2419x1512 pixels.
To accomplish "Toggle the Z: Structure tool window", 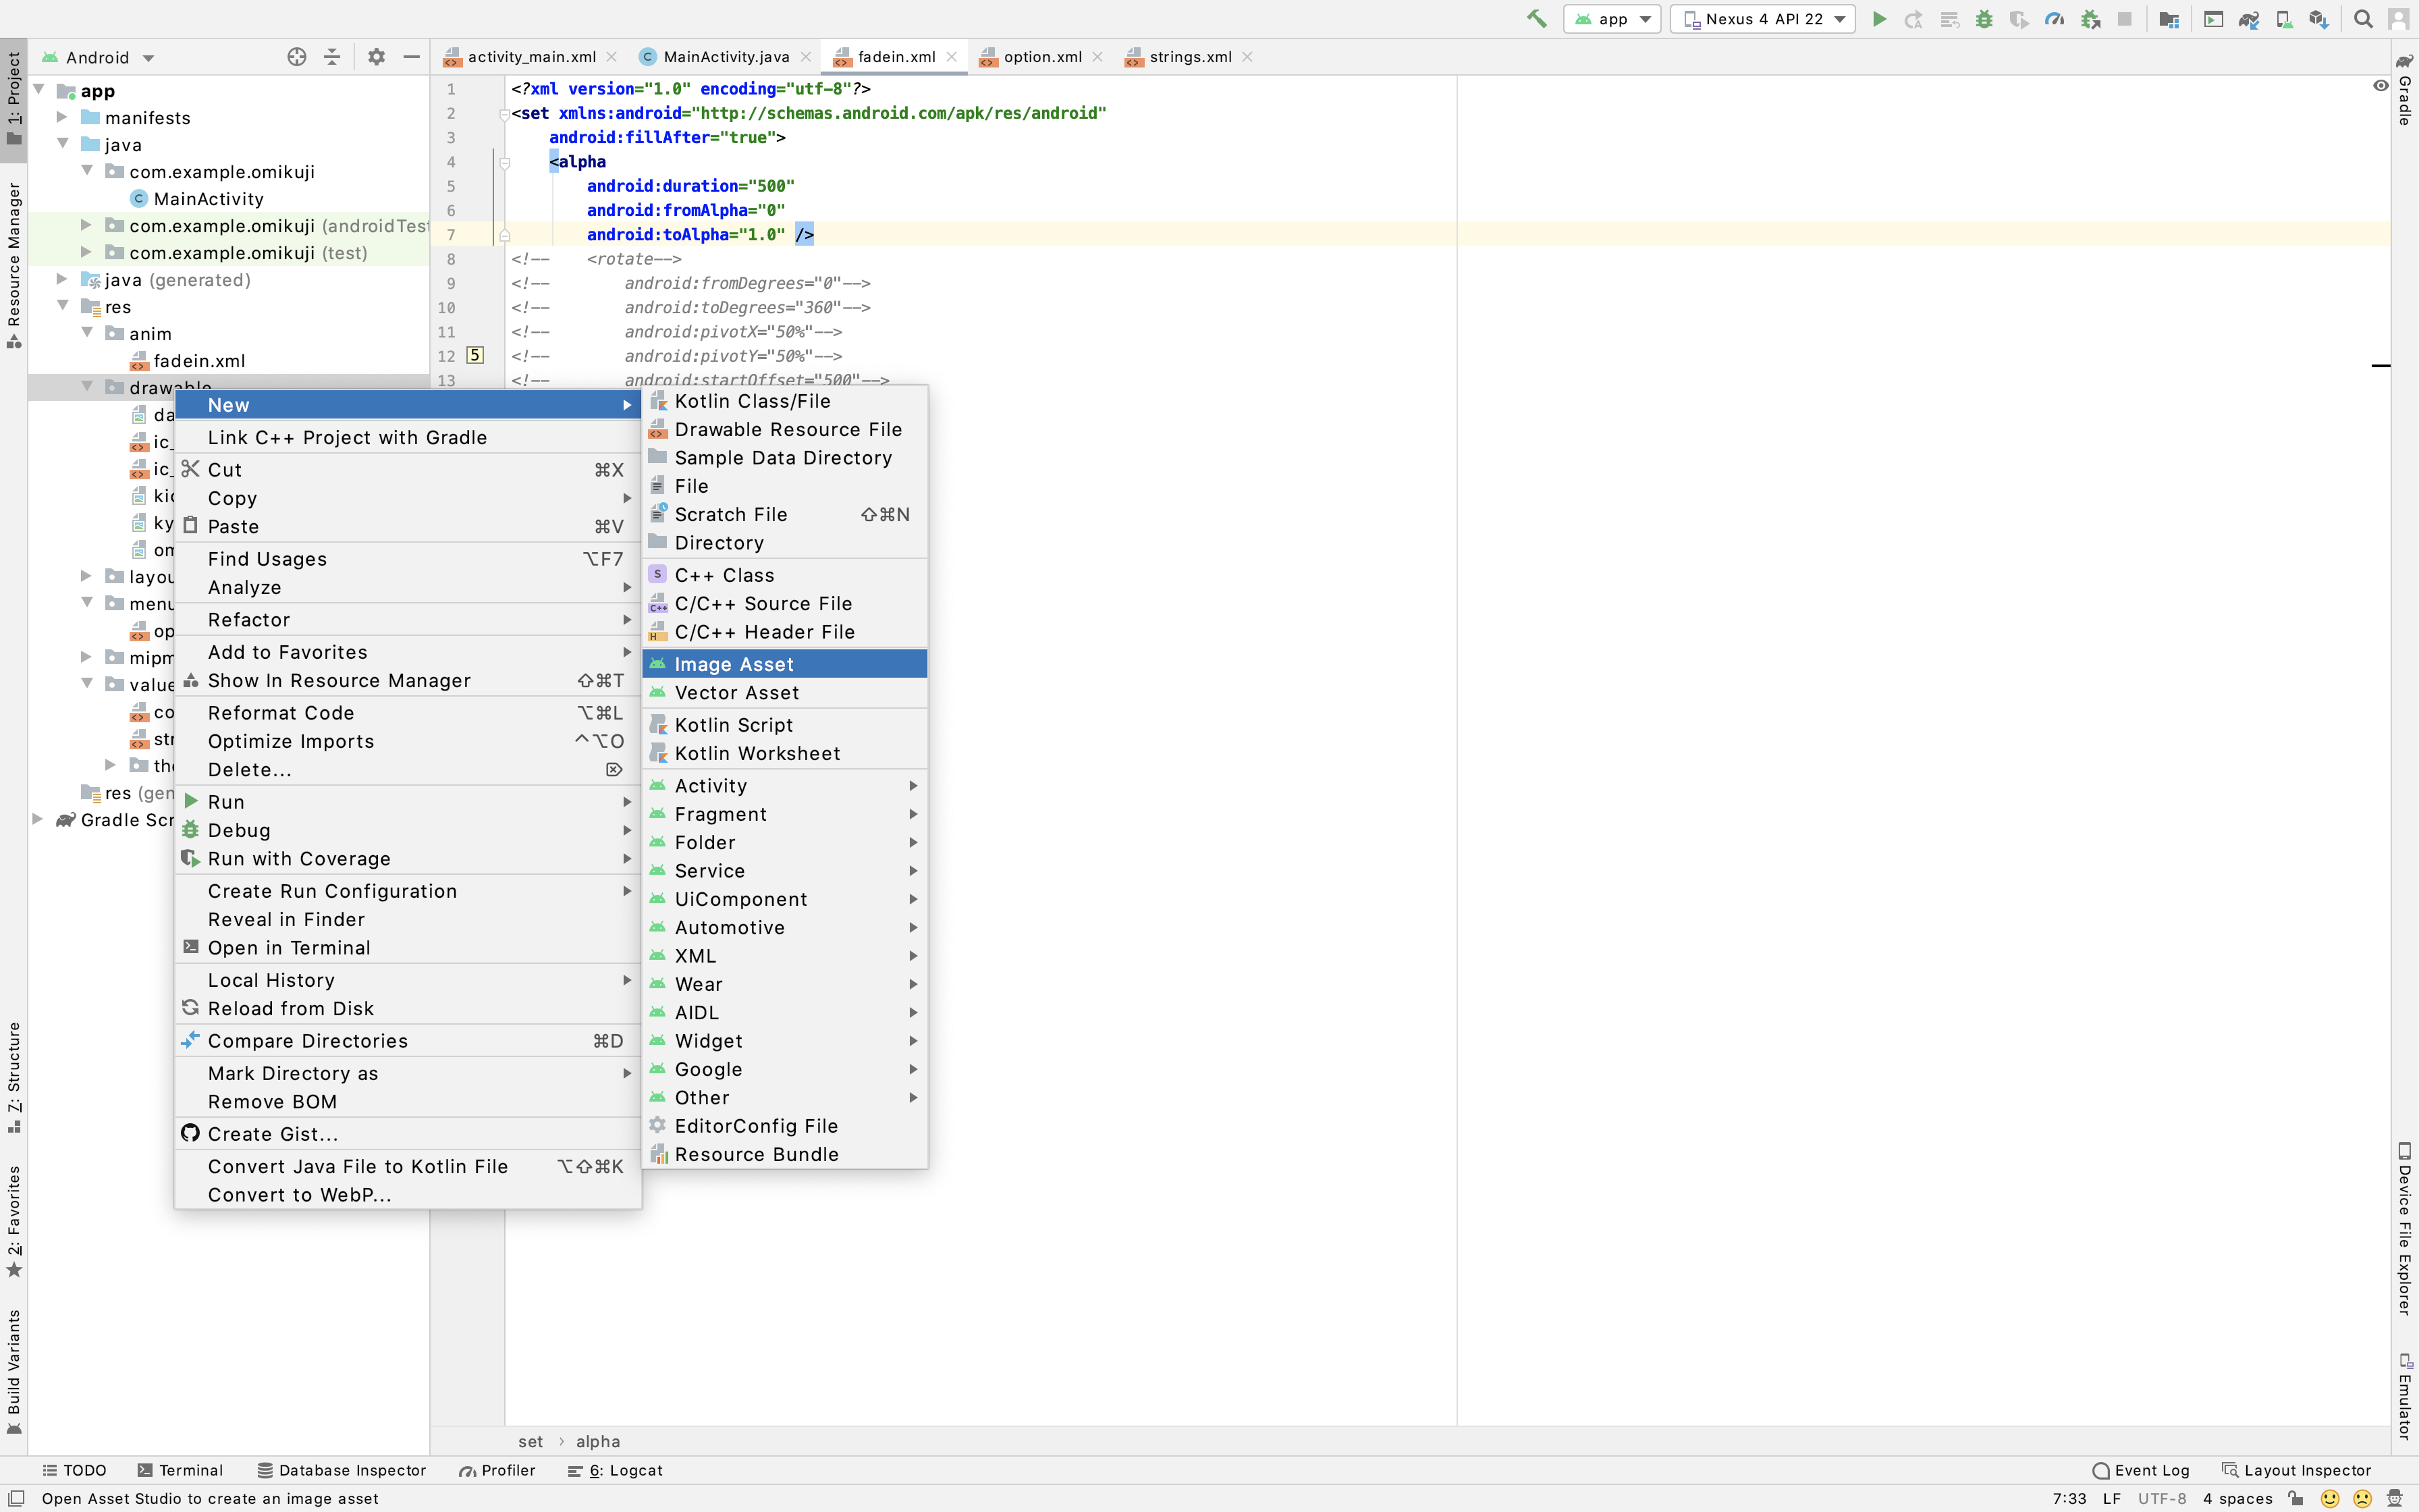I will tap(14, 1077).
